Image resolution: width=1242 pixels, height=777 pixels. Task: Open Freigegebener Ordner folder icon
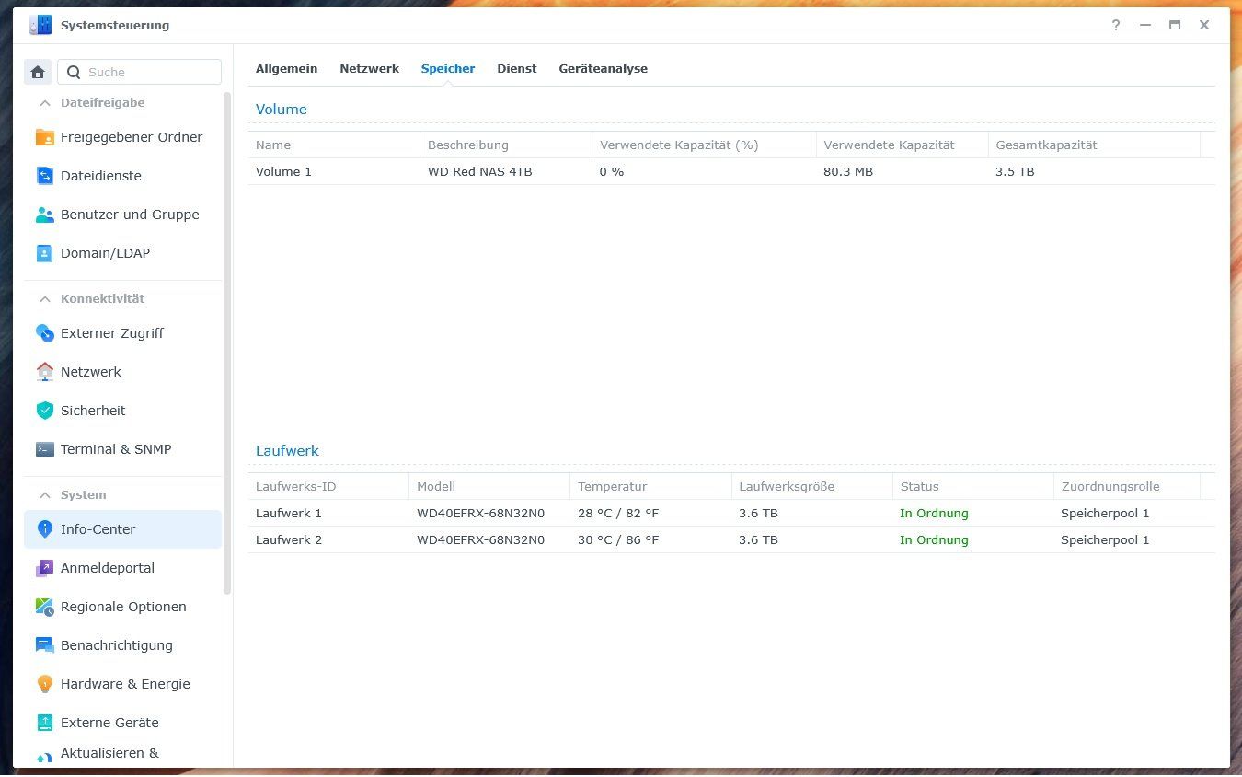click(x=44, y=137)
